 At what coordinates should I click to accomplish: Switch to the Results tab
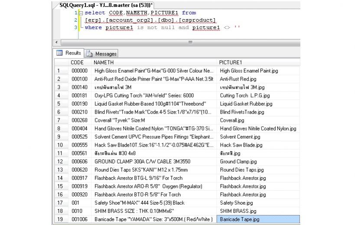(69, 53)
